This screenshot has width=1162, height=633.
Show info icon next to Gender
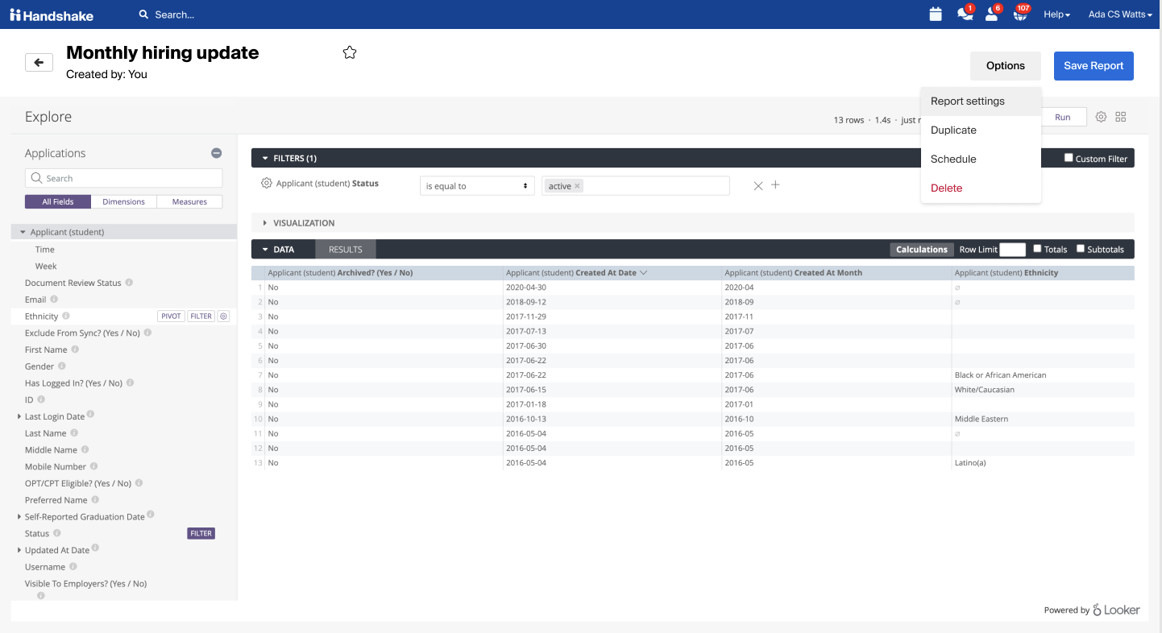[x=62, y=366]
